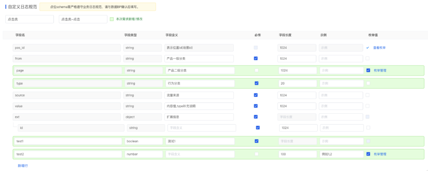This screenshot has width=428, height=171.
Task: Toggle 必传 checkbox for the page field
Action: (256, 70)
